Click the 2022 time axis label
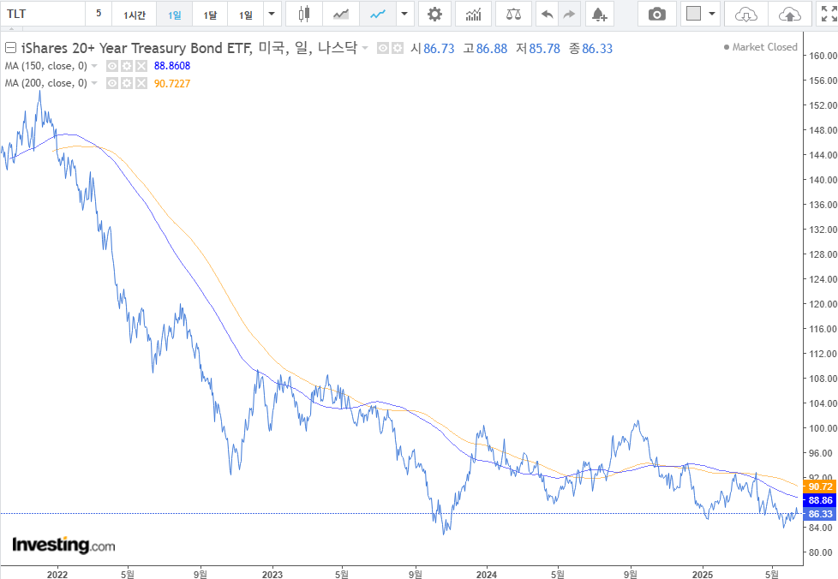The width and height of the screenshot is (838, 579). click(x=57, y=574)
